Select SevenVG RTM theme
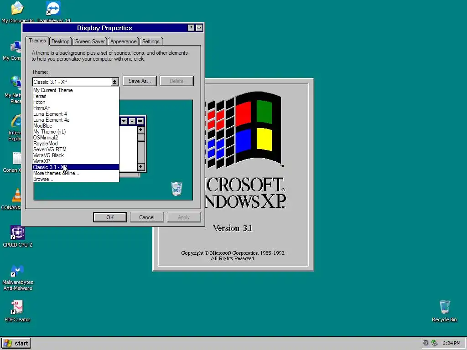The image size is (467, 350). coord(76,149)
